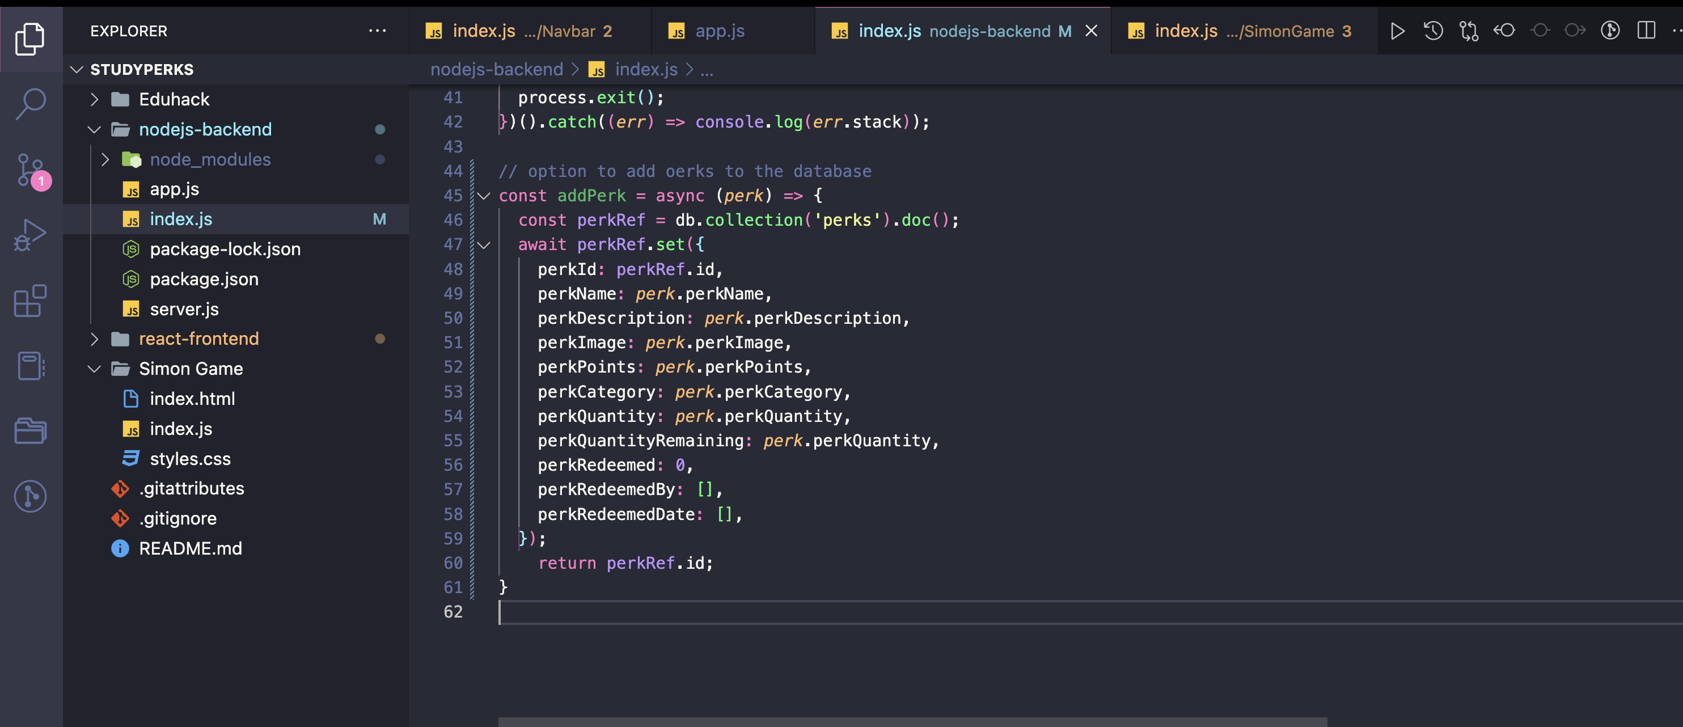
Task: Open the Search view in activity bar
Action: (x=31, y=103)
